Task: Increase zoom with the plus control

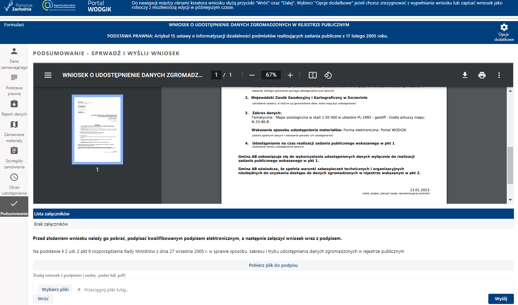Action: (290, 75)
